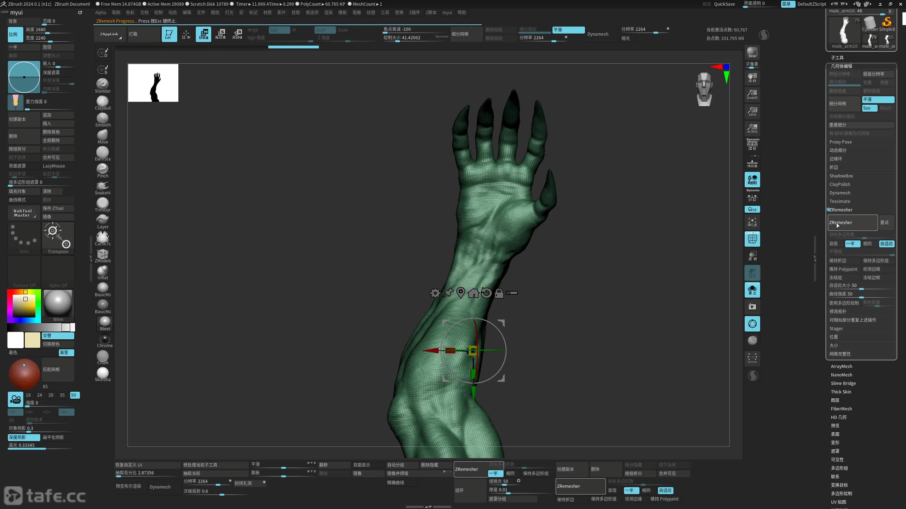906x509 pixels.
Task: Click the gizmo home reset icon
Action: click(473, 293)
